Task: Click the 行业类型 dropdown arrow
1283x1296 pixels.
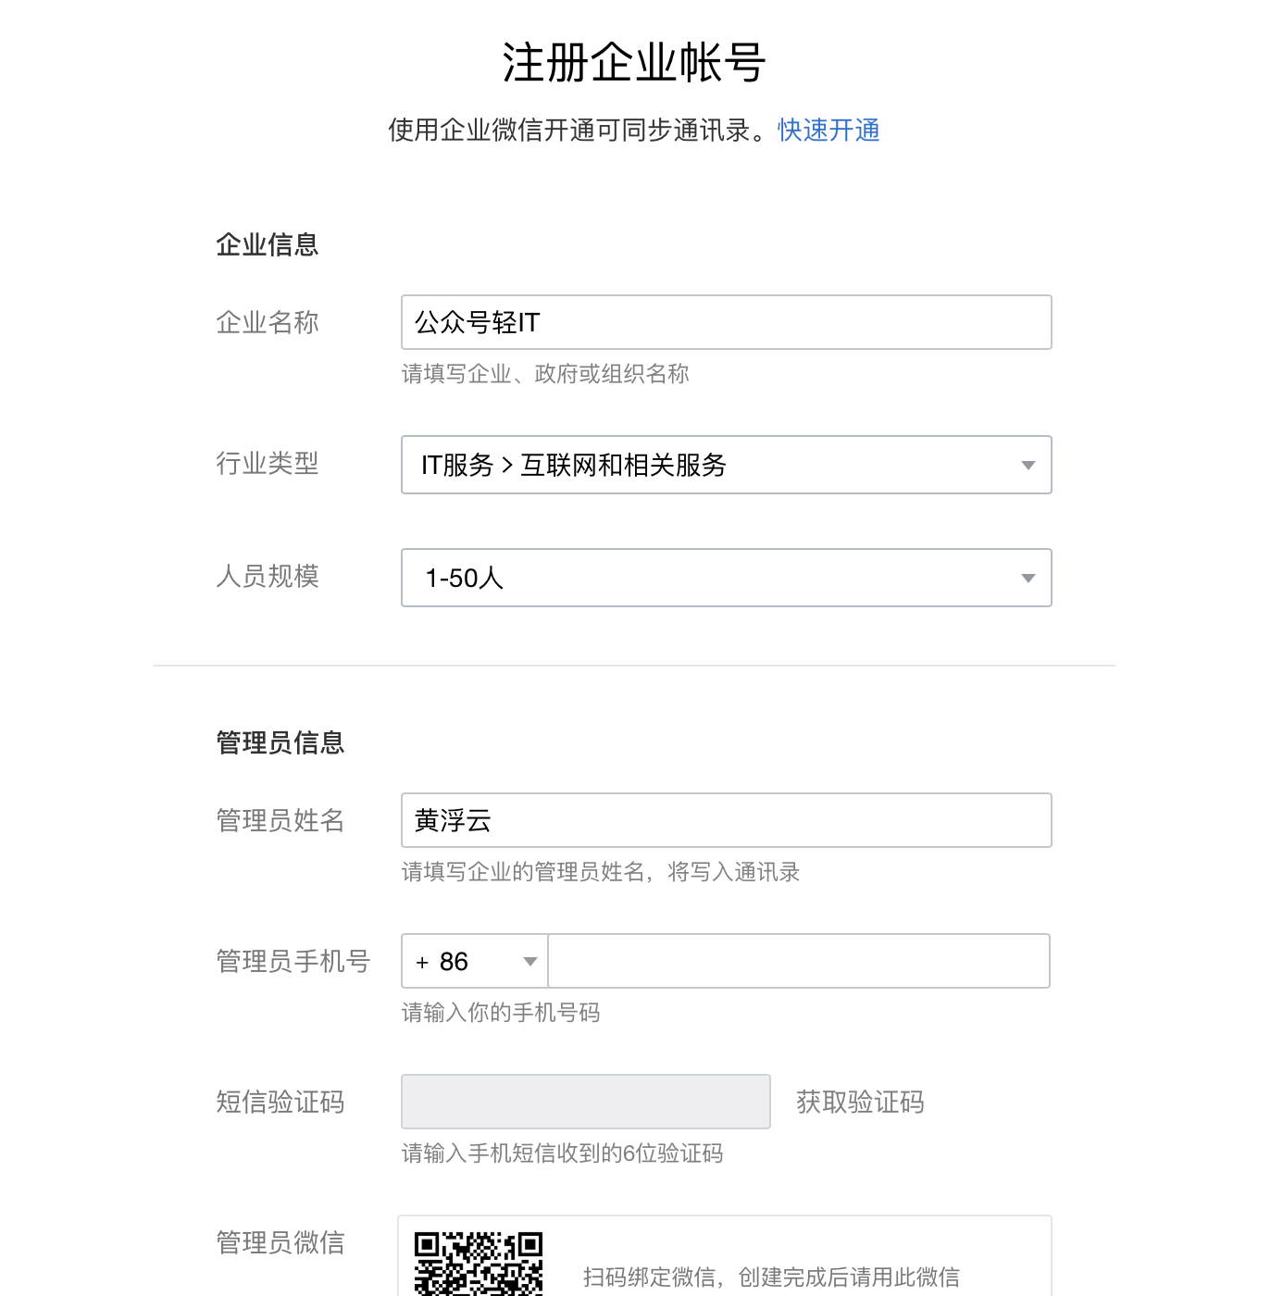Action: coord(1028,466)
